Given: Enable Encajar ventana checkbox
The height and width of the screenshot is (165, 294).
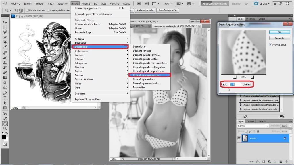Looking at the screenshot, I should 27,11.
